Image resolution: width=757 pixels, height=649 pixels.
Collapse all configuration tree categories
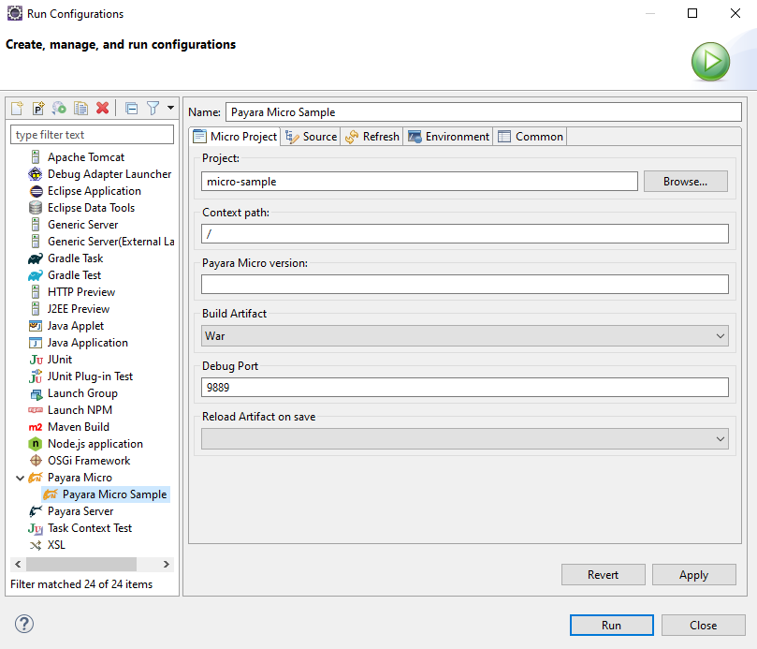point(131,108)
